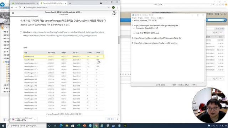The image size is (228, 128).
Task: Reload the Chrome page
Action: tap(20, 7)
